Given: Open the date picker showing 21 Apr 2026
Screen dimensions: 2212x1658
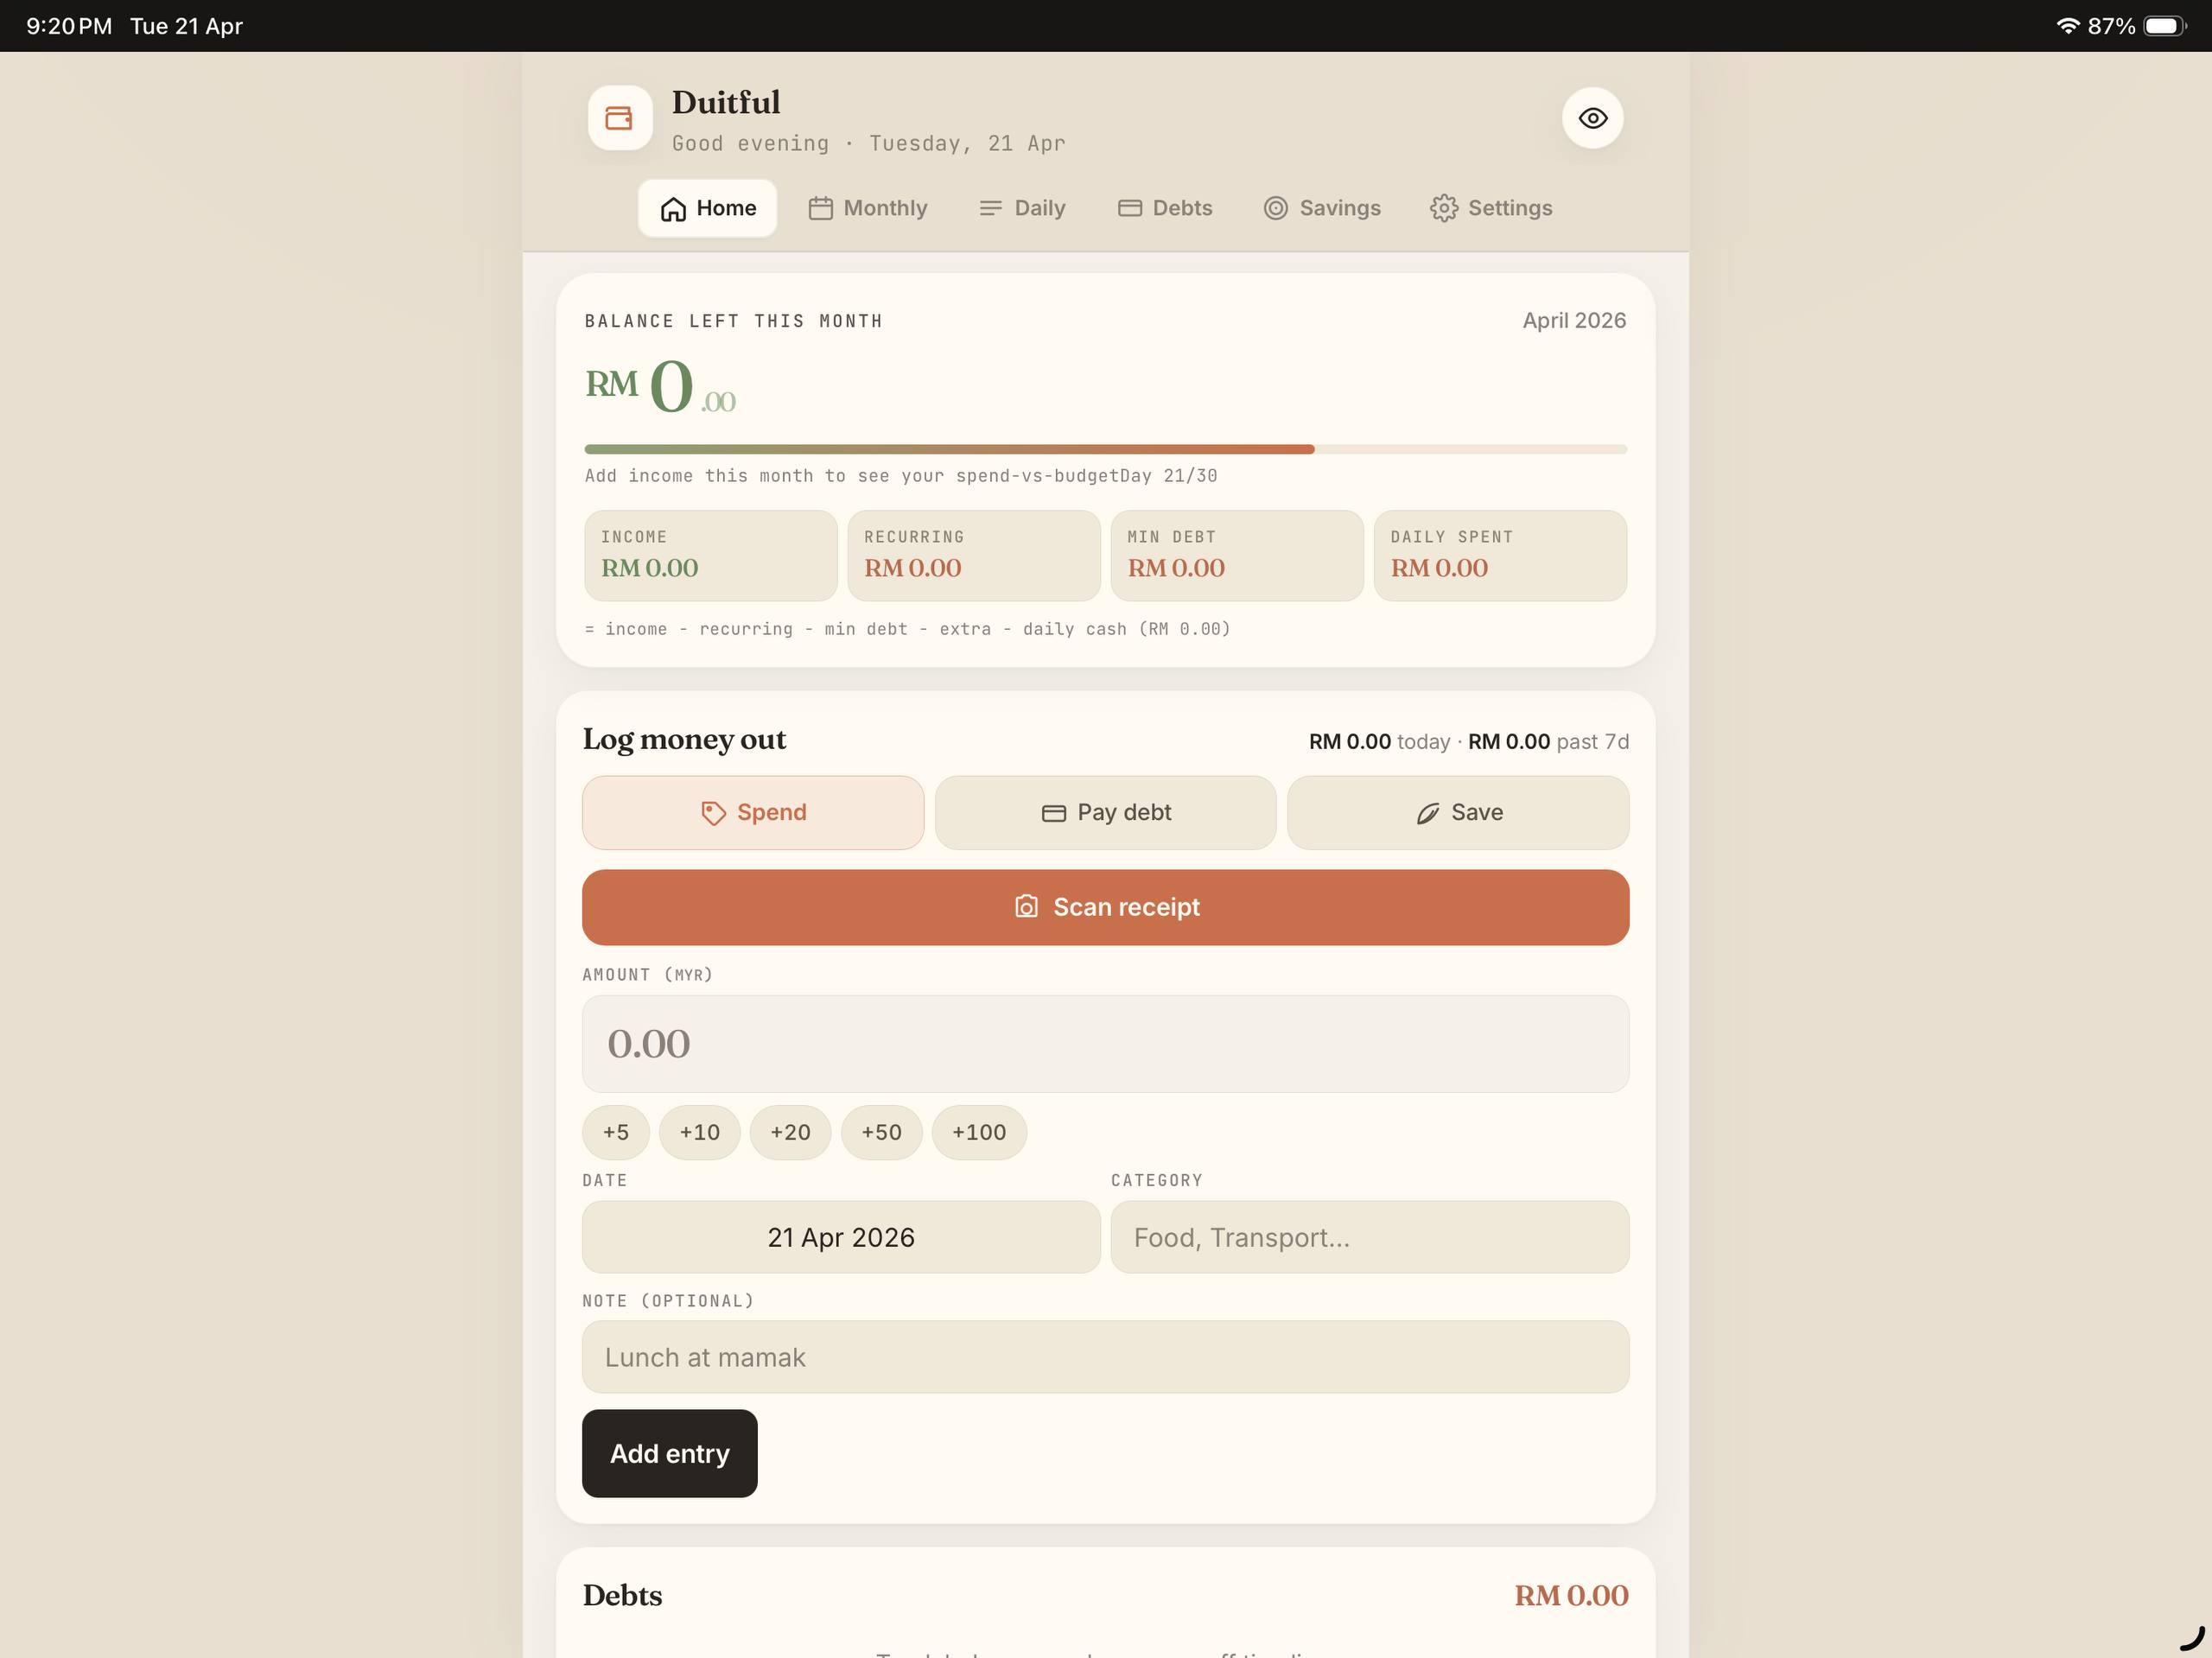Looking at the screenshot, I should (x=840, y=1237).
